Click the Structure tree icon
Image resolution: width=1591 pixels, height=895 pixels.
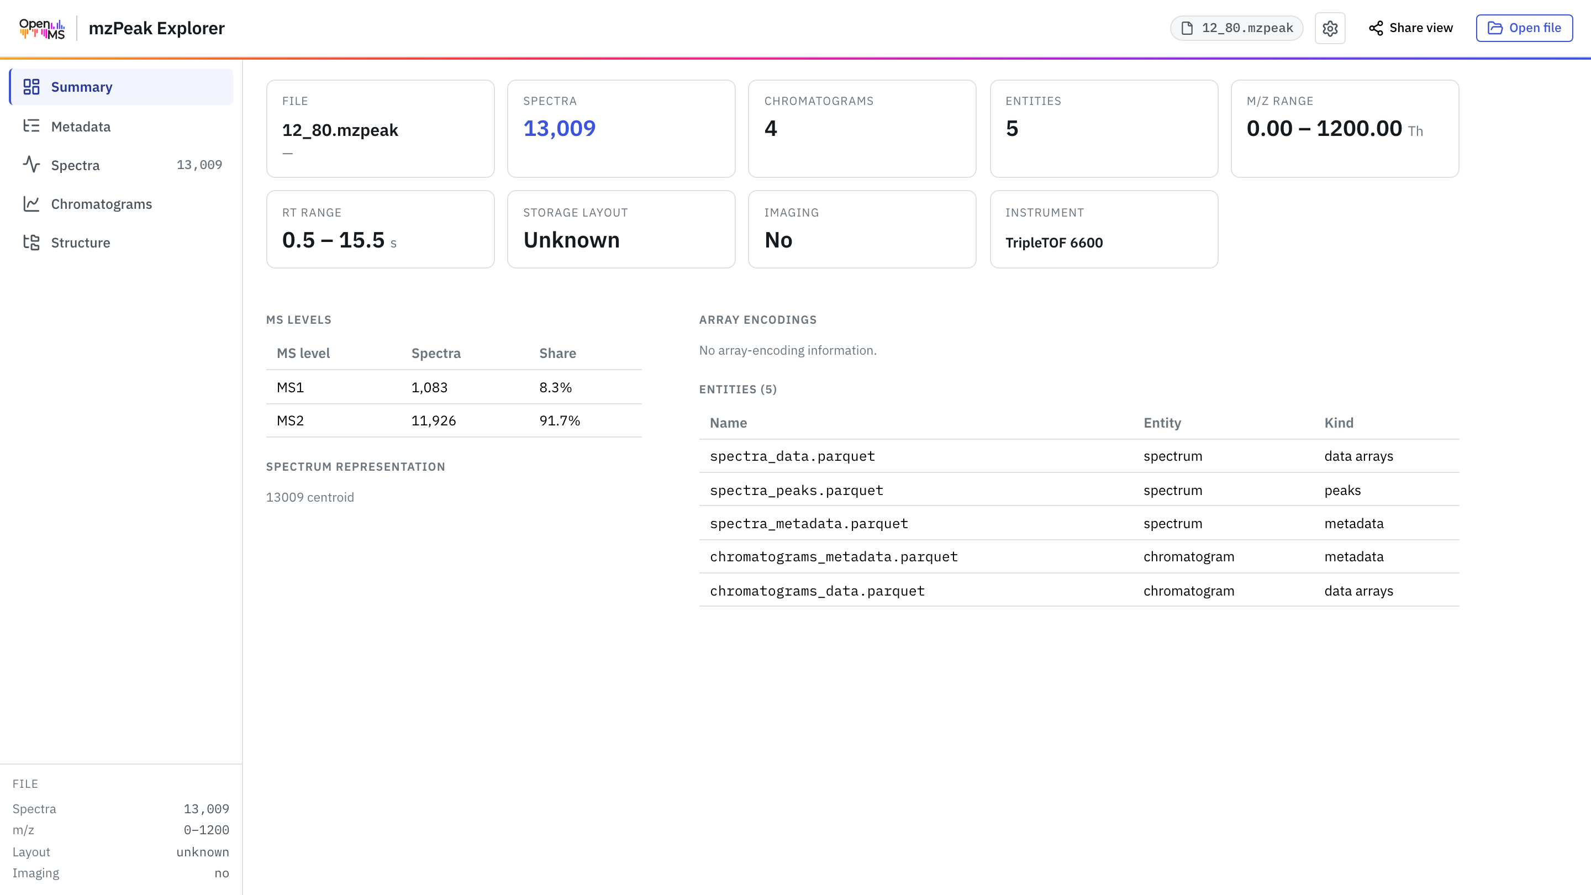coord(31,242)
